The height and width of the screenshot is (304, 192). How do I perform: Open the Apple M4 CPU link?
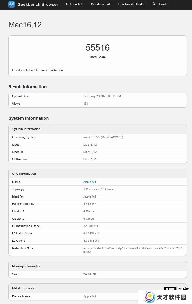[x=90, y=182]
